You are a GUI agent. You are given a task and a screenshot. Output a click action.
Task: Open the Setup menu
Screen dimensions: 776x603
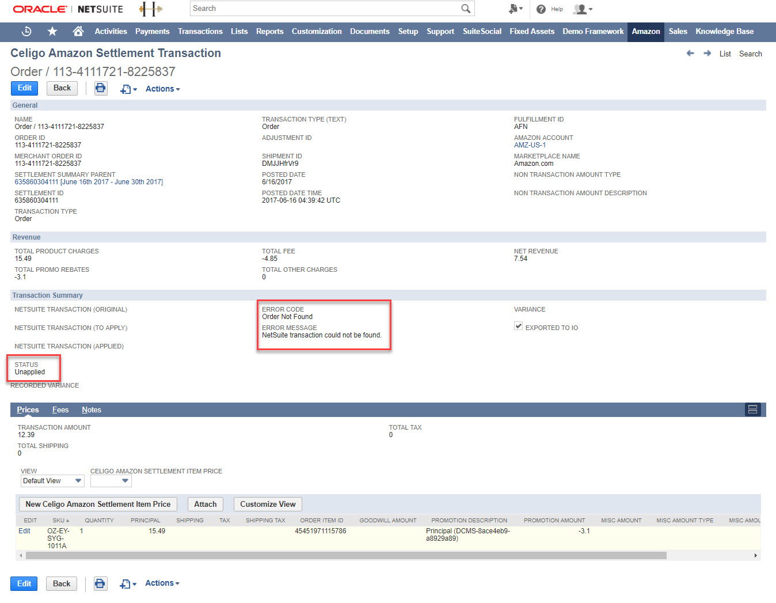point(408,31)
